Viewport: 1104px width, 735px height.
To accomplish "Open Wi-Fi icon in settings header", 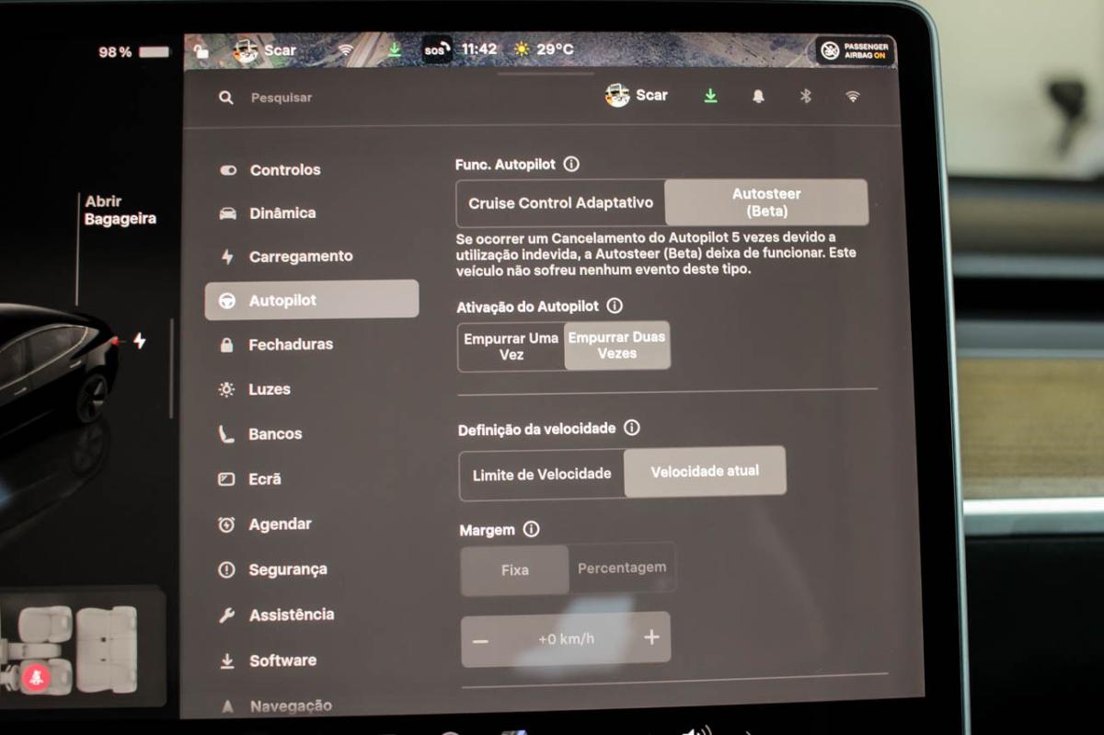I will (853, 96).
